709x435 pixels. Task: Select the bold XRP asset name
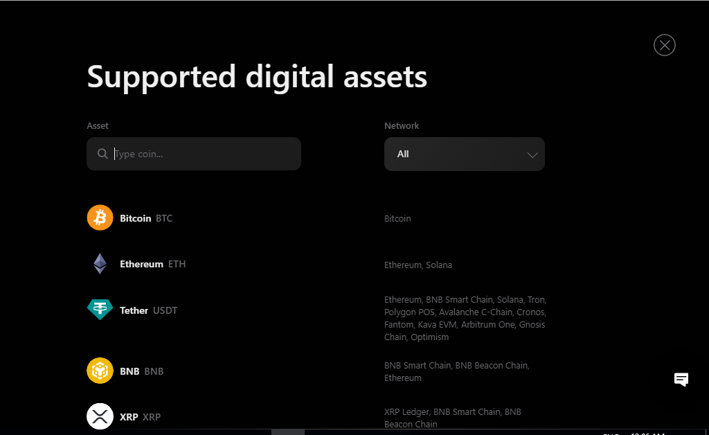click(129, 417)
